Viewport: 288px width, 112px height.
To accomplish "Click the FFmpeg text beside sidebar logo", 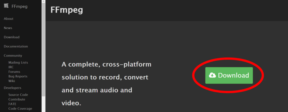I will tap(19, 6).
